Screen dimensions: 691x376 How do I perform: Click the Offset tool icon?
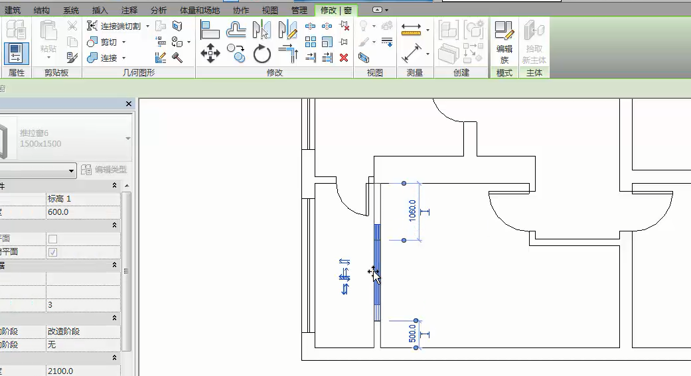(x=236, y=30)
